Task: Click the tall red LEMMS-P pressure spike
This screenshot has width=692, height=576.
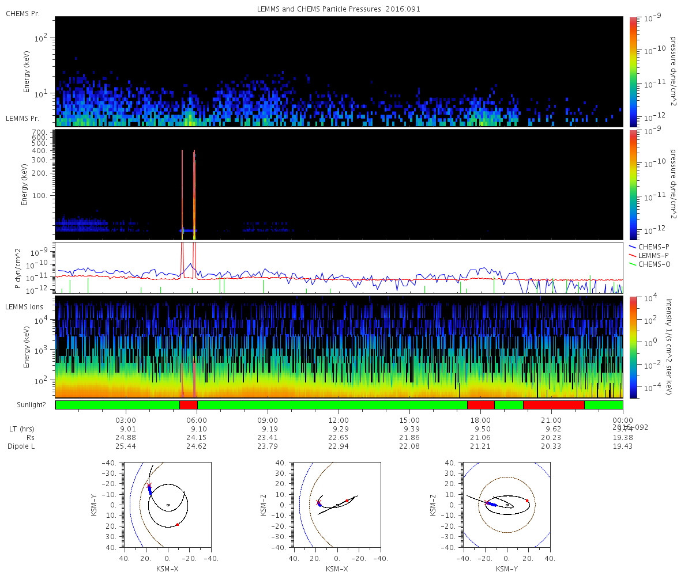Action: 182,259
